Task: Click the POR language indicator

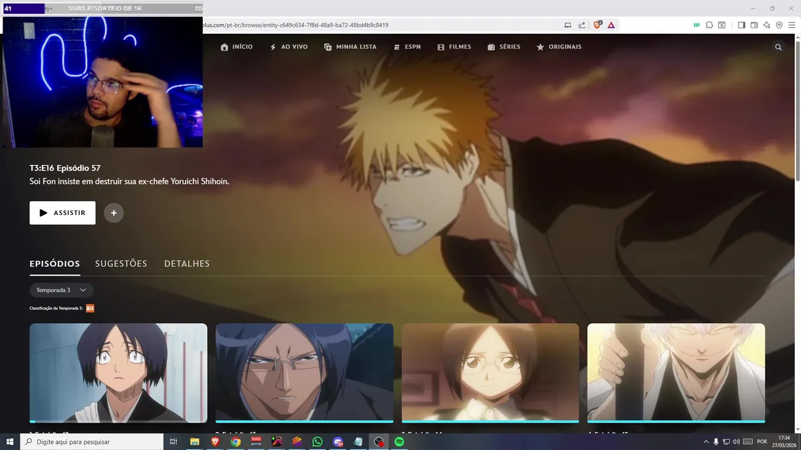Action: [x=762, y=442]
